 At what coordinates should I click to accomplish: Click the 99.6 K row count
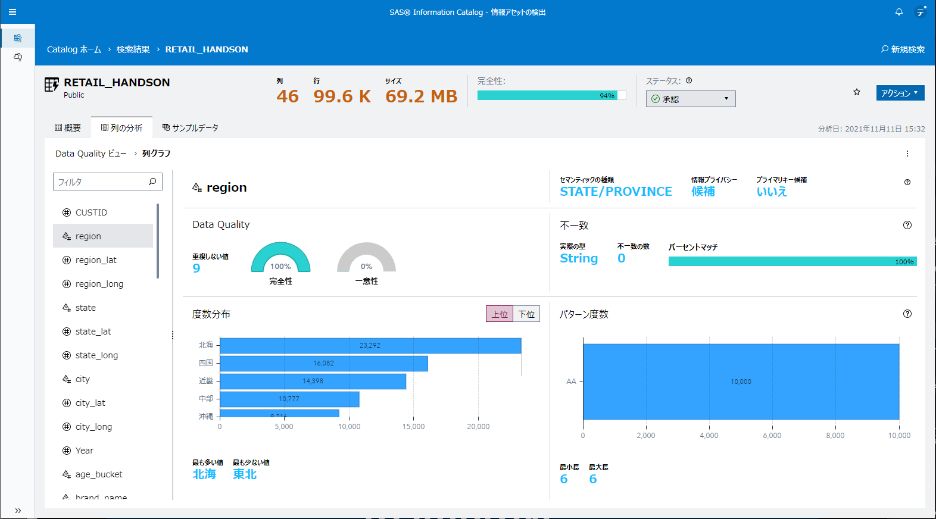[342, 96]
